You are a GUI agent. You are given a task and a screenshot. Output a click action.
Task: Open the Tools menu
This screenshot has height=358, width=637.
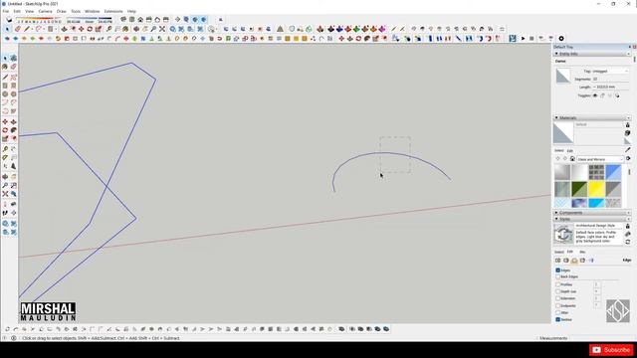(76, 11)
